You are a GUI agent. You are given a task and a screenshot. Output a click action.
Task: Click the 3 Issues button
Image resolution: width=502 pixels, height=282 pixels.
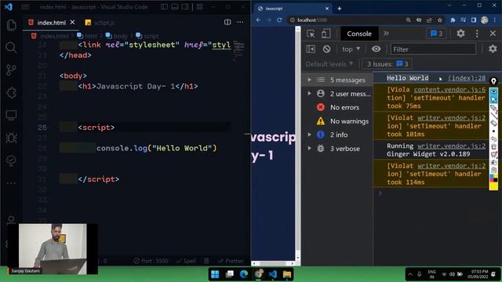pos(387,64)
